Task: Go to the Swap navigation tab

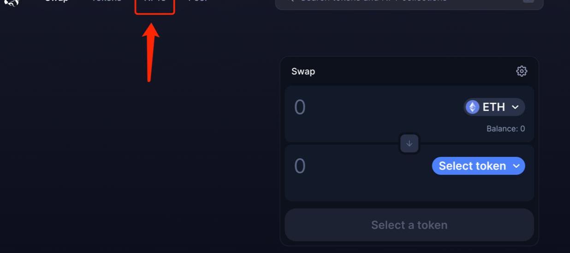Action: (56, 1)
